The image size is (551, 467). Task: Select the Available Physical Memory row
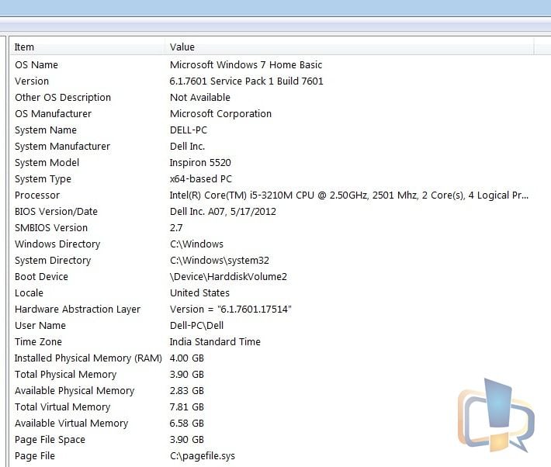click(75, 391)
